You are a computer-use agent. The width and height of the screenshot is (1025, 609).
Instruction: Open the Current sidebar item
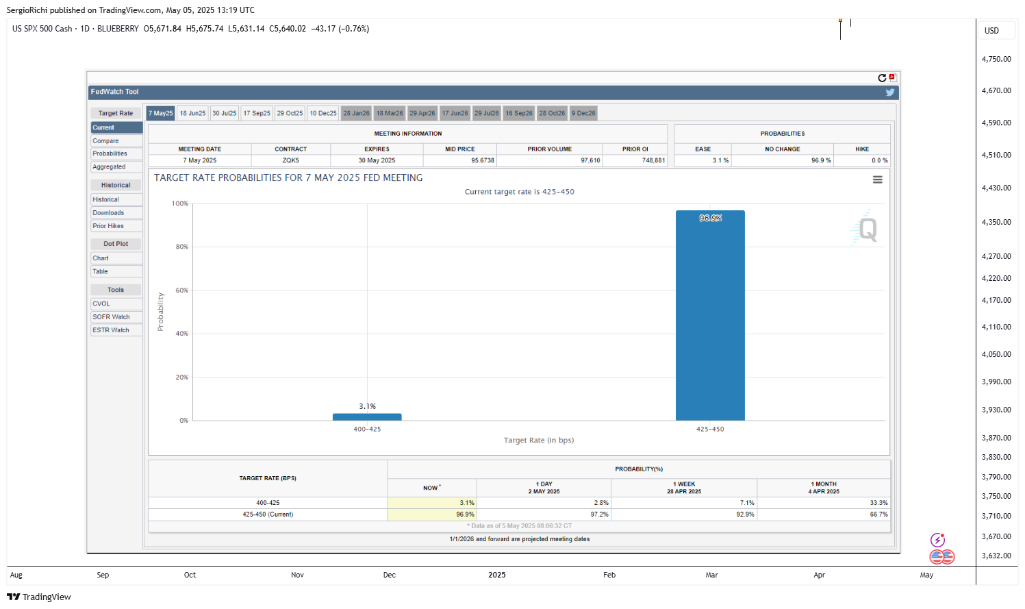point(116,127)
